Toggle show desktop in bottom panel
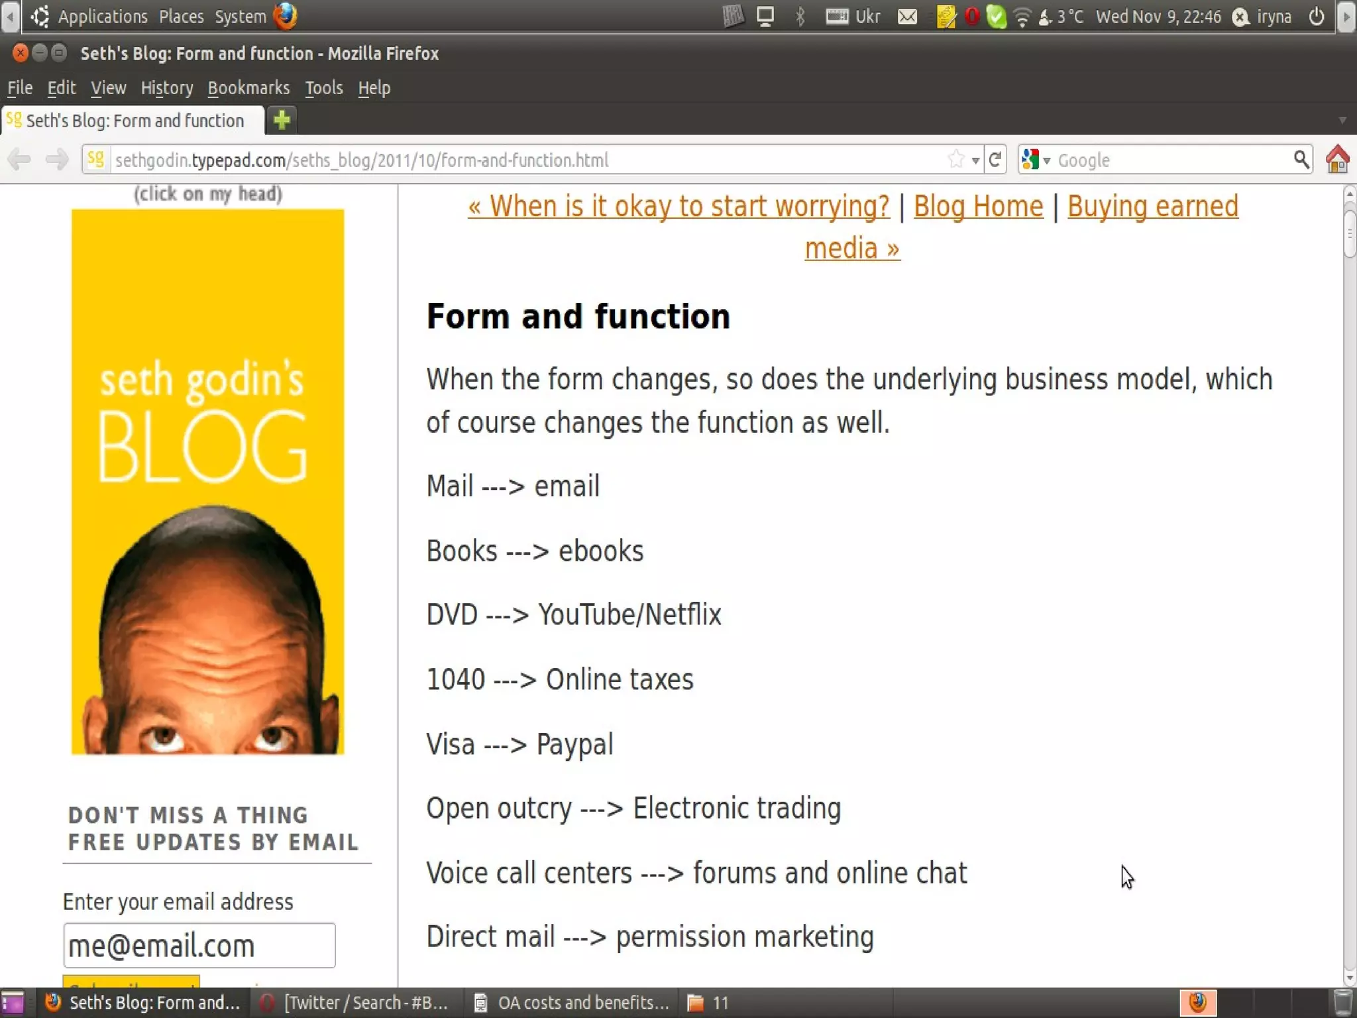Screen dimensions: 1357x1018 pyautogui.click(x=13, y=1002)
